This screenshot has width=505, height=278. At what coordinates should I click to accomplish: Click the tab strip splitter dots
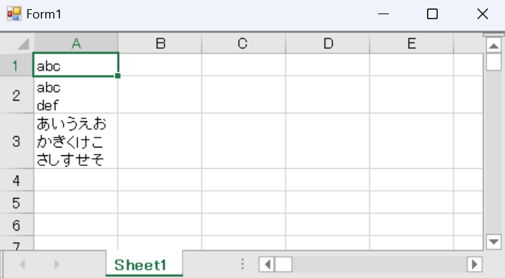[242, 264]
